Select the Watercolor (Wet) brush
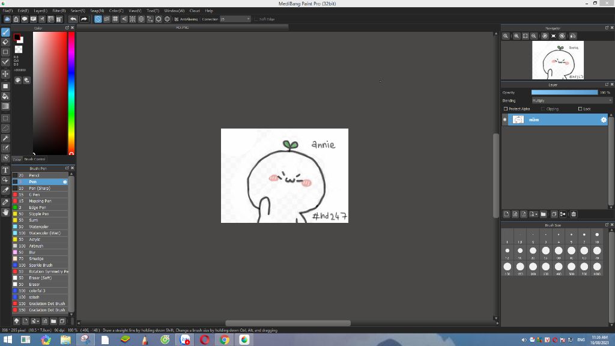615x346 pixels. (40, 233)
